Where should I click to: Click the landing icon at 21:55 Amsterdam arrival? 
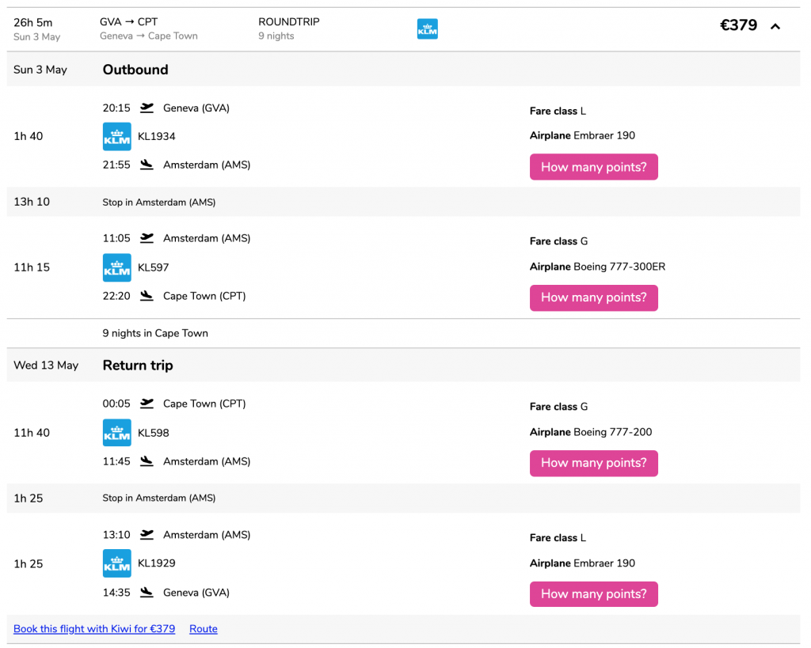(x=147, y=165)
